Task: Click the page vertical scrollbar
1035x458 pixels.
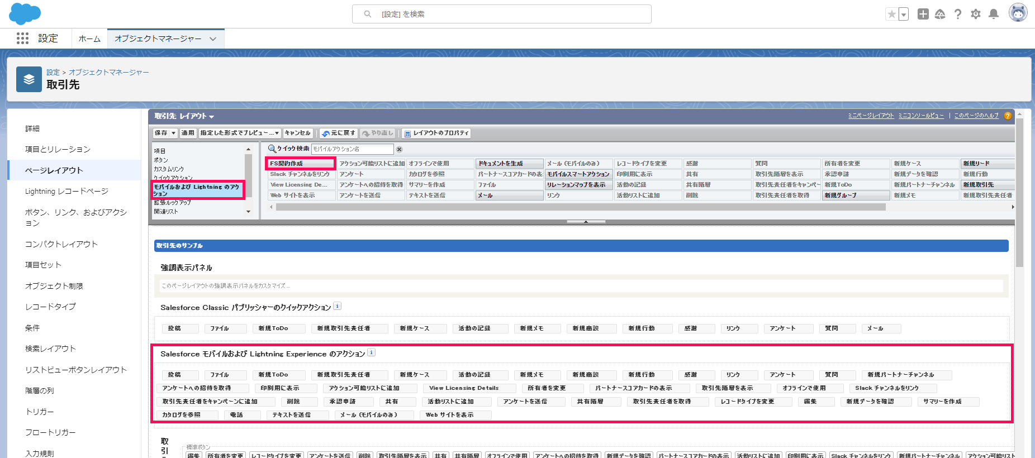Action: point(1019,193)
